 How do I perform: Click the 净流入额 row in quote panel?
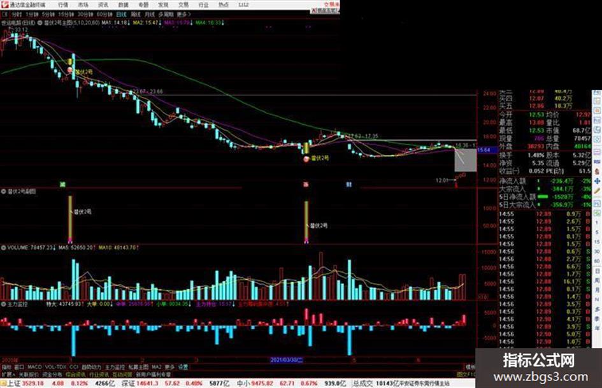click(x=545, y=180)
